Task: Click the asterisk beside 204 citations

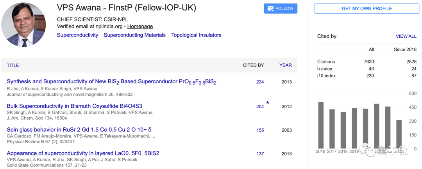Action: [x=268, y=103]
